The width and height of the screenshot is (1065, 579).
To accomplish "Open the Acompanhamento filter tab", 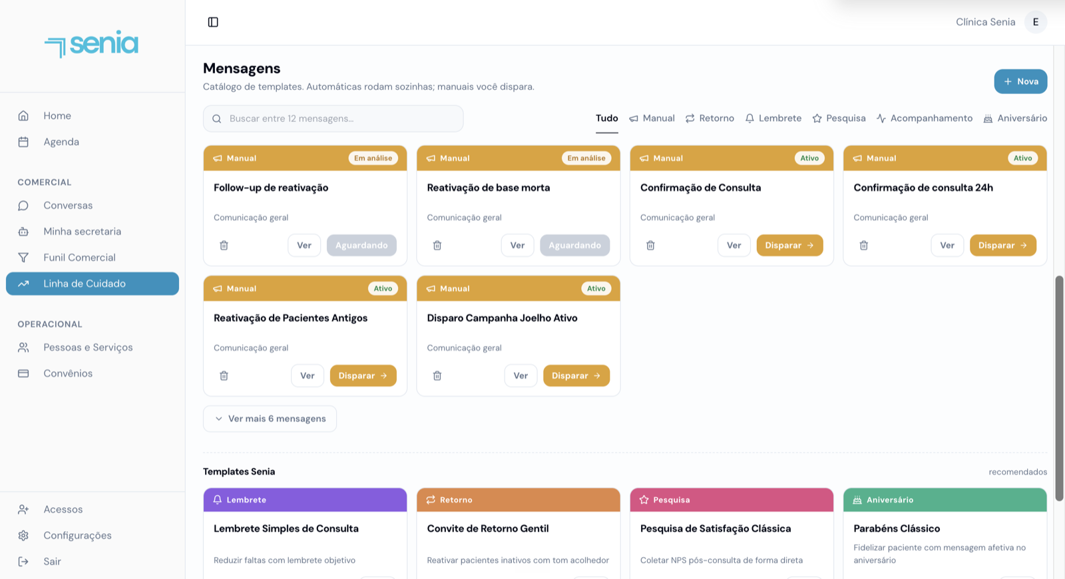I will [x=925, y=118].
